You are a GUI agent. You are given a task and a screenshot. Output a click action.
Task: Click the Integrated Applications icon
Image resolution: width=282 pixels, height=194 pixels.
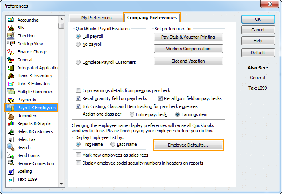[11, 68]
